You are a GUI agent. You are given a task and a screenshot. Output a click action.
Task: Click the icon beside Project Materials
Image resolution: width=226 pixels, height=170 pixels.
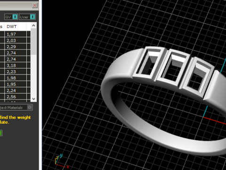point(30,107)
